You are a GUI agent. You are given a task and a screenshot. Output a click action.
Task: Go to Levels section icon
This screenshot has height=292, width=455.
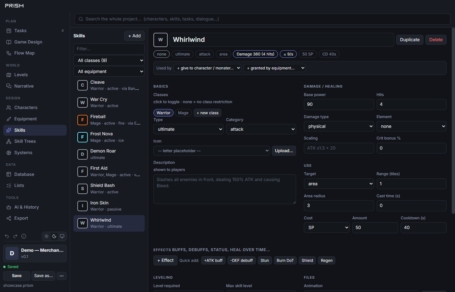[9, 75]
